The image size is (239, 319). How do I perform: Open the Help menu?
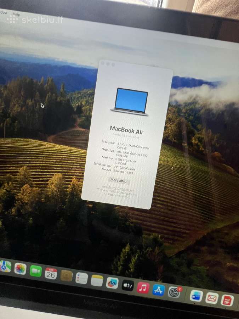click(16, 15)
